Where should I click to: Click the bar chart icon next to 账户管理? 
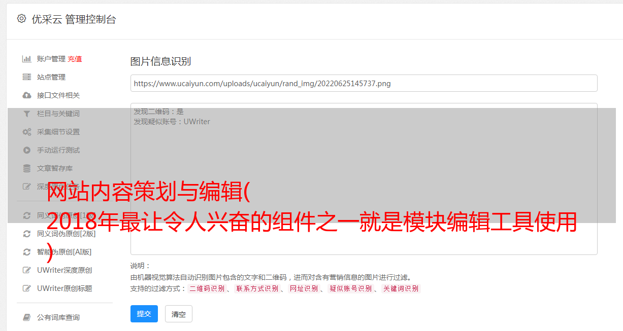tap(27, 59)
